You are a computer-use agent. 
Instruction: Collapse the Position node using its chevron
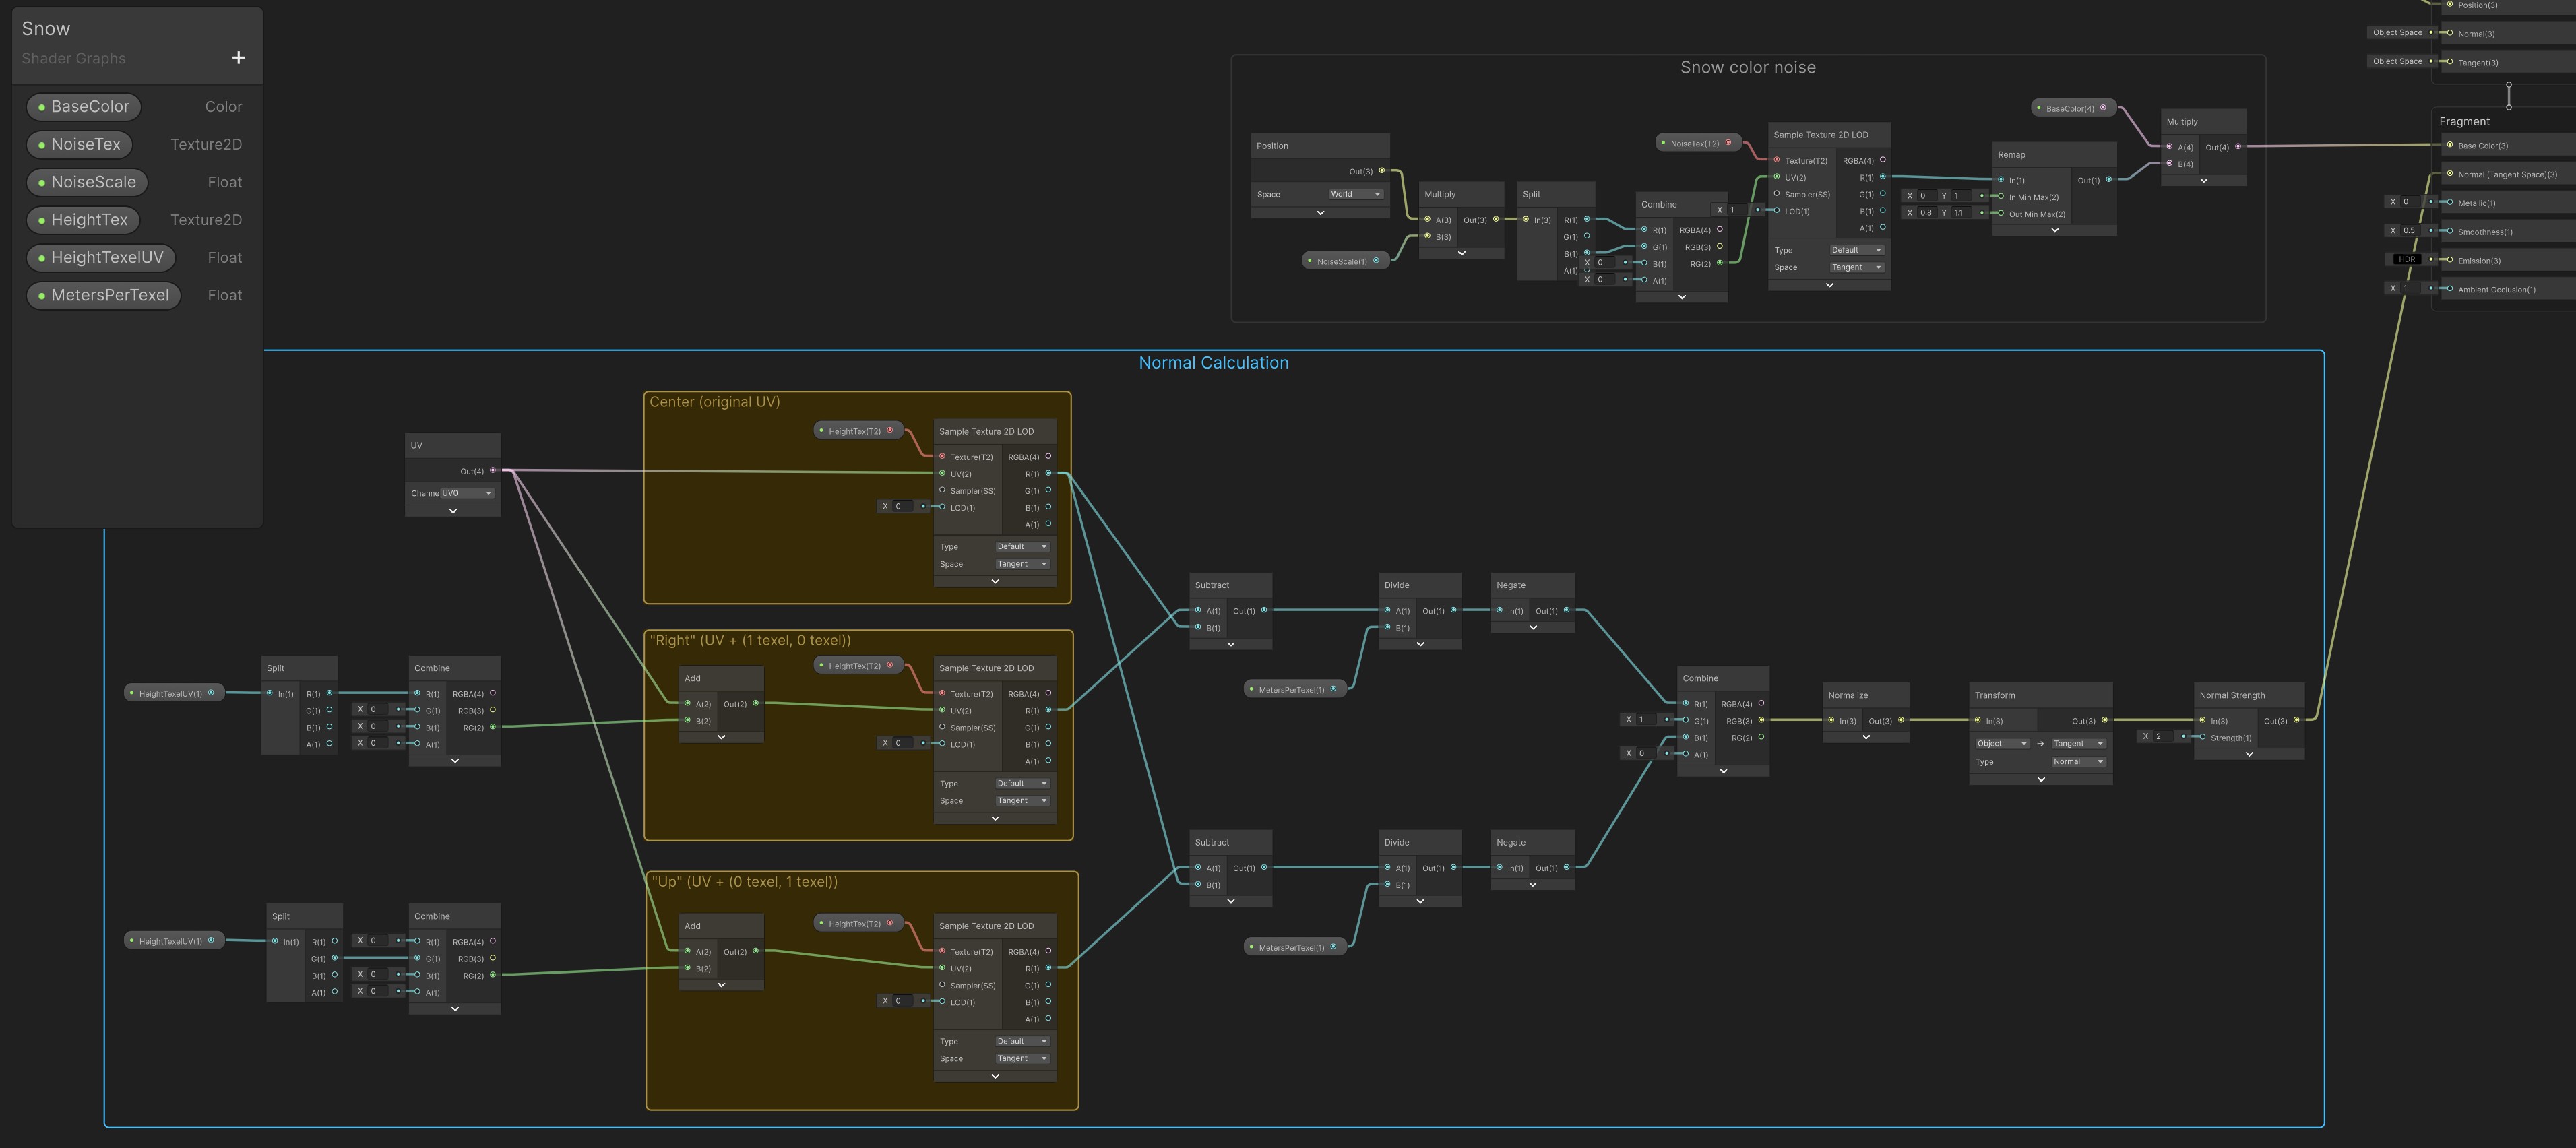[1320, 212]
